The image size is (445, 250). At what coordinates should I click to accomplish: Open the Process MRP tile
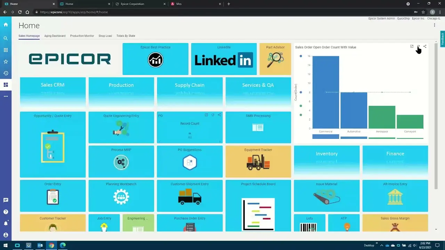point(121,161)
